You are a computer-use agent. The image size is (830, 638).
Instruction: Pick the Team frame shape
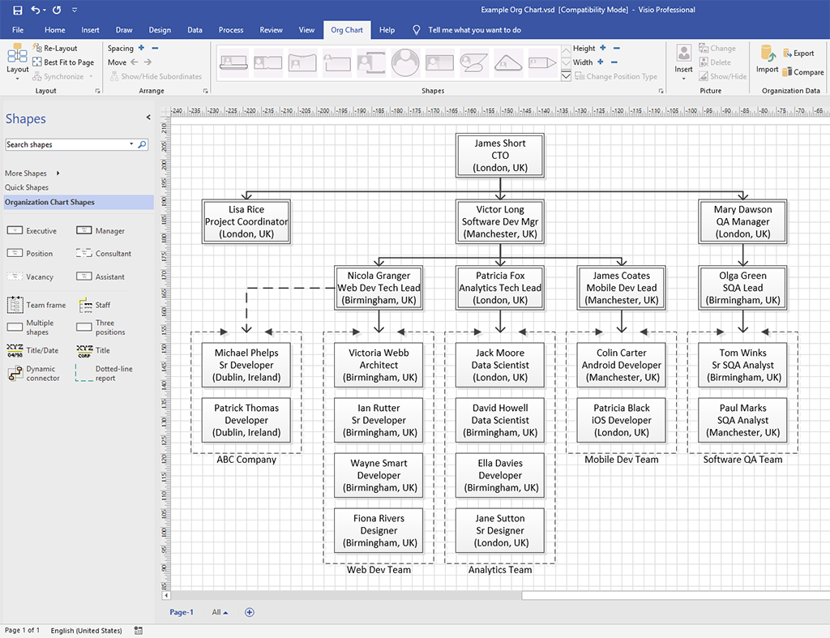coord(36,305)
